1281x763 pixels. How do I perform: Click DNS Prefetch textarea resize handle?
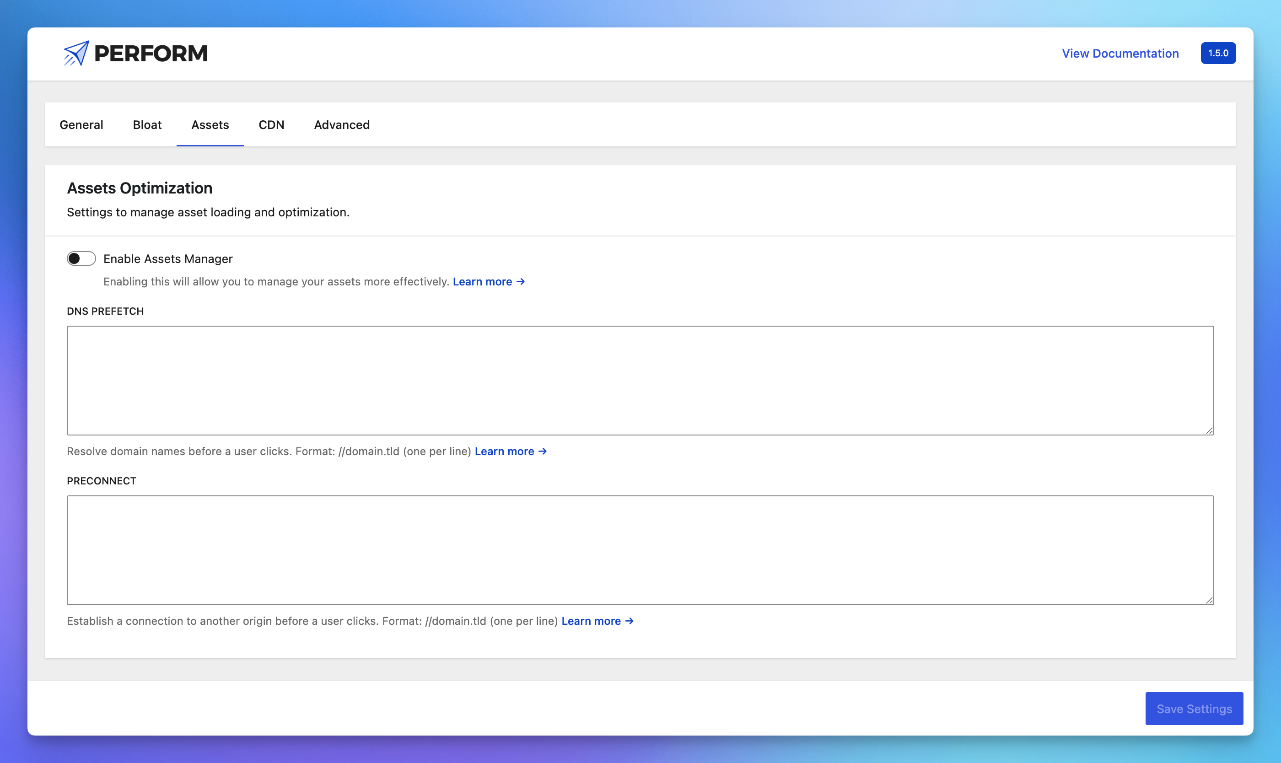tap(1209, 430)
